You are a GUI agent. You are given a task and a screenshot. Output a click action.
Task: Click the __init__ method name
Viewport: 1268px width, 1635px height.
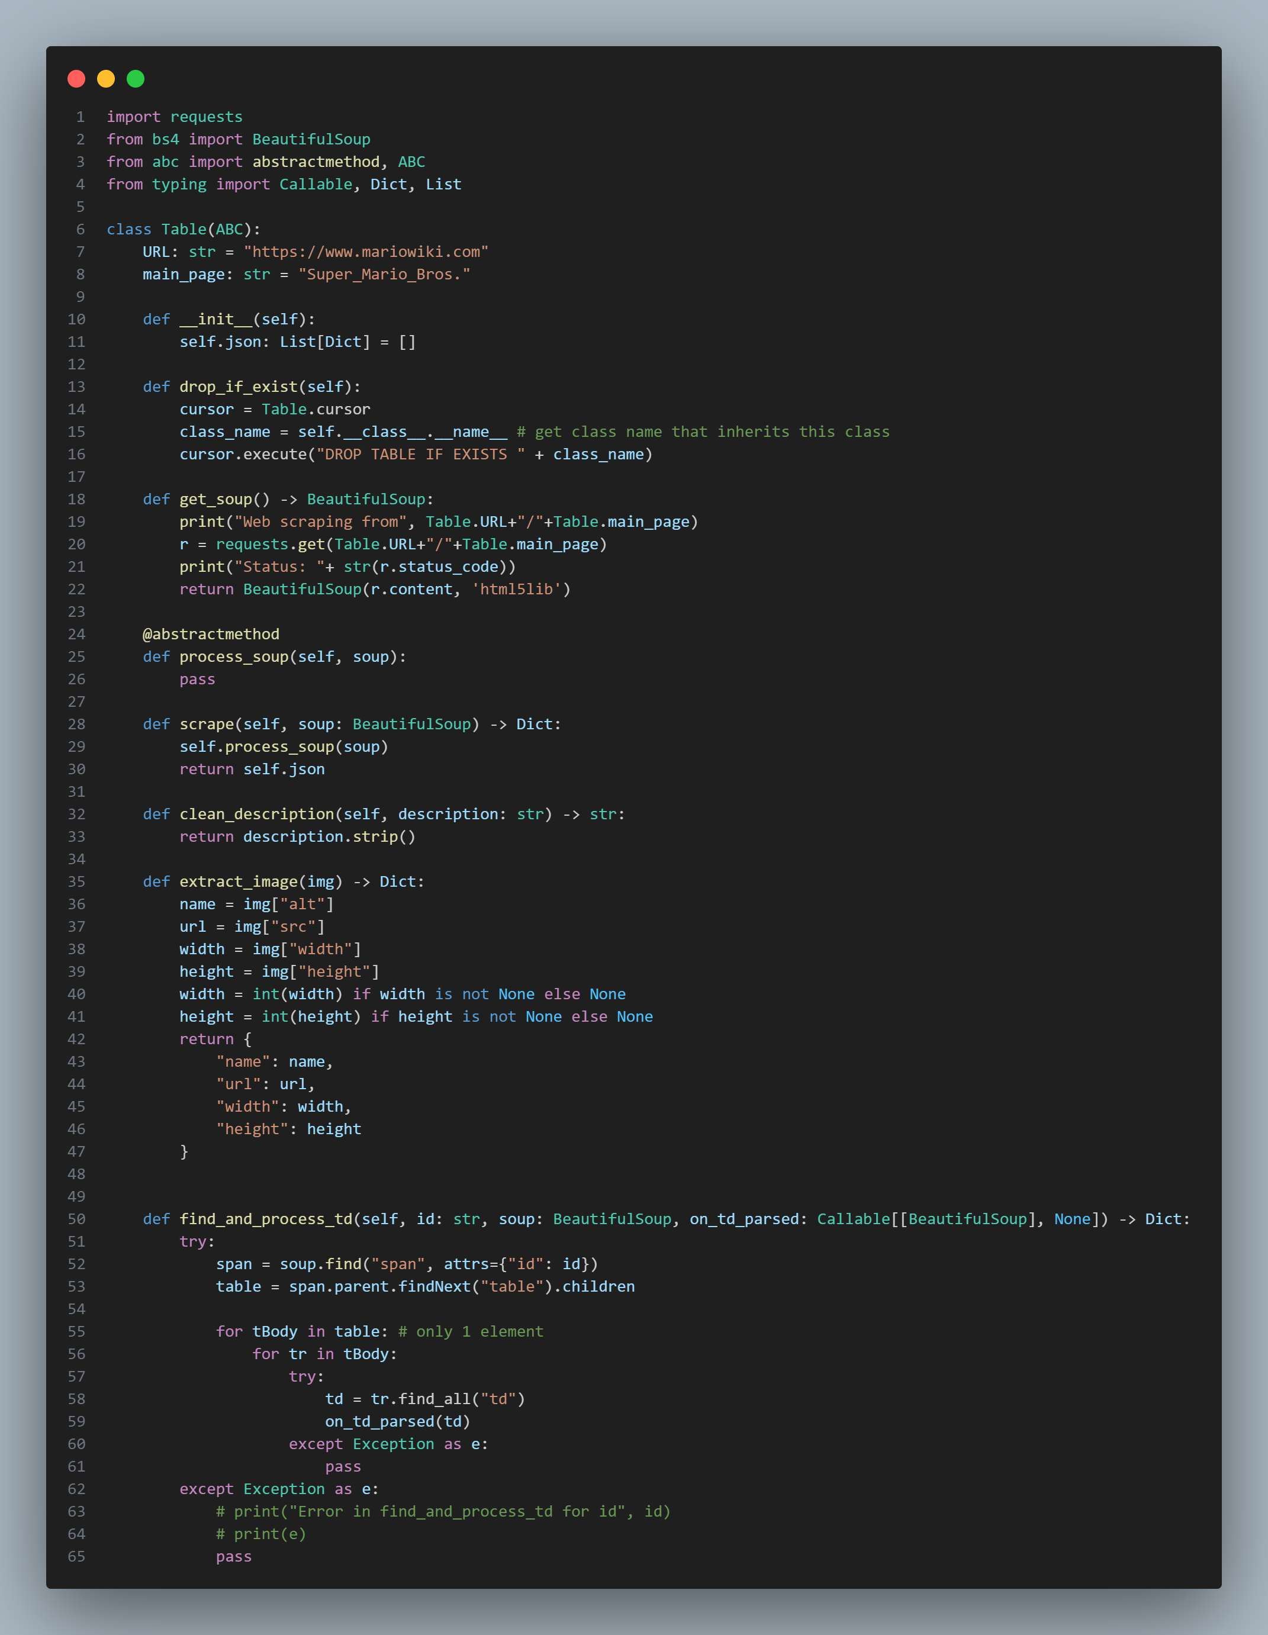coord(215,319)
